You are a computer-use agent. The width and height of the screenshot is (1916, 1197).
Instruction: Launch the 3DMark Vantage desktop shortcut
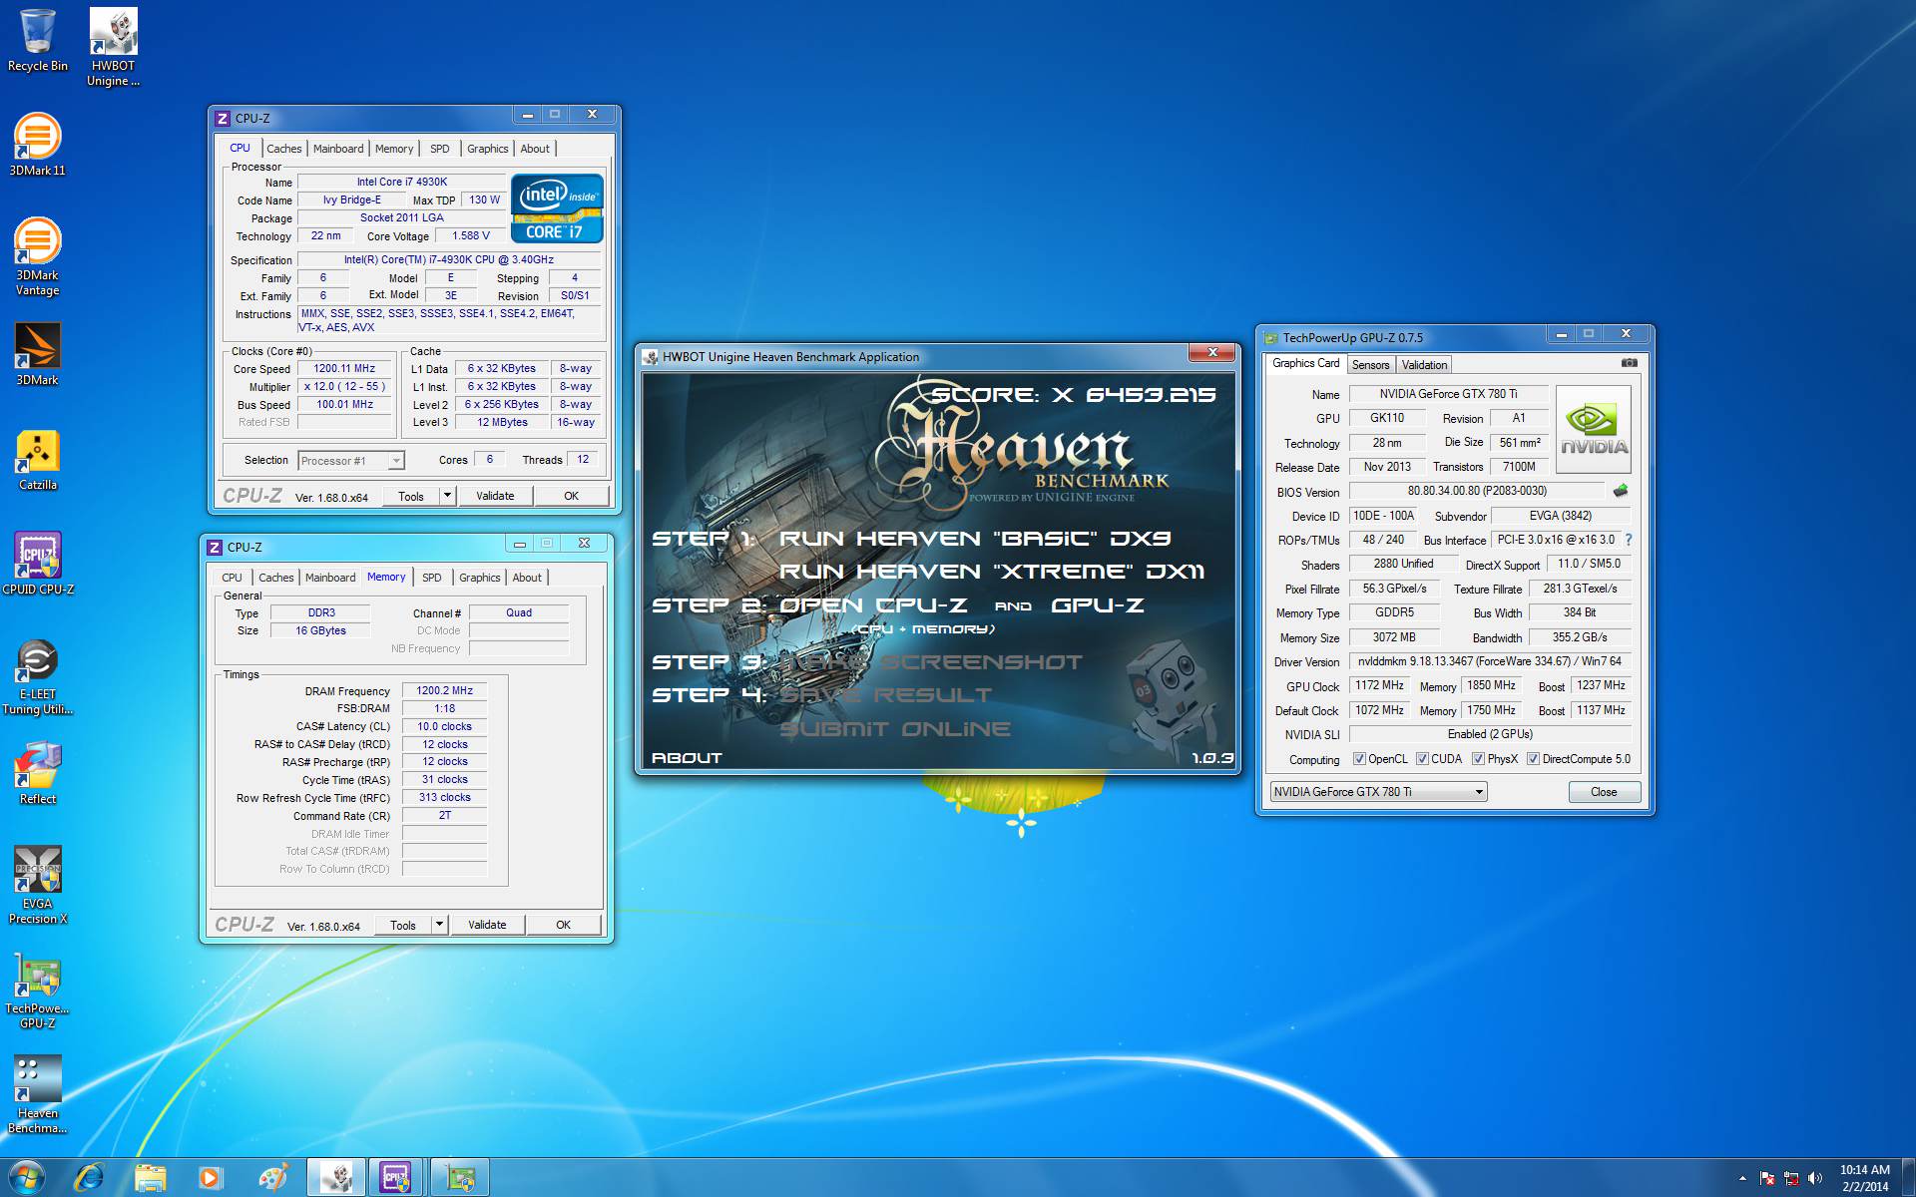coord(37,256)
